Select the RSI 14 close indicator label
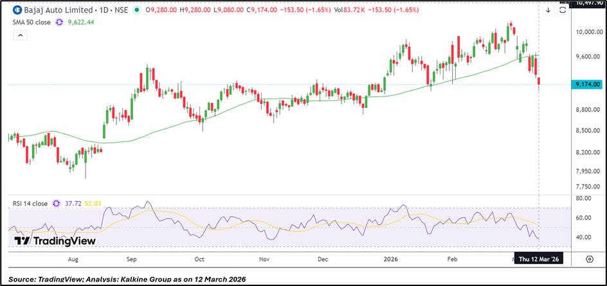The width and height of the screenshot is (607, 286). (x=30, y=204)
